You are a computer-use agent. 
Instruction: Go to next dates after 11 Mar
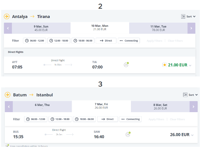pyautogui.click(x=191, y=28)
